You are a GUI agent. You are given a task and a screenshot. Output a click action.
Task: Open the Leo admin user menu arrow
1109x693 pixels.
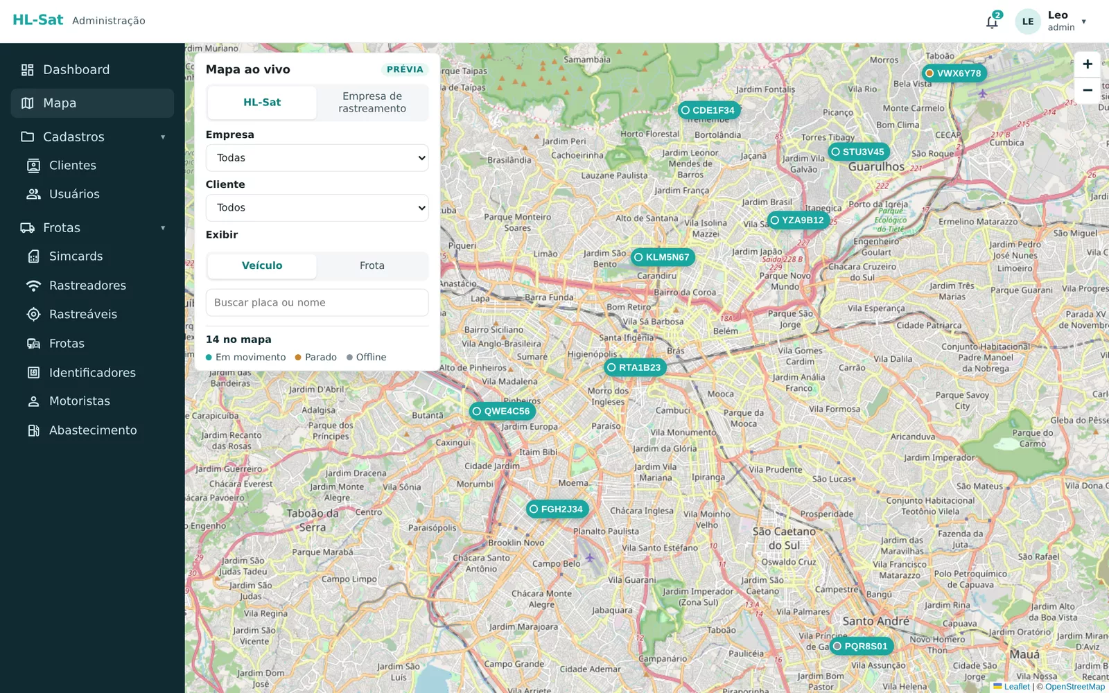pos(1084,21)
